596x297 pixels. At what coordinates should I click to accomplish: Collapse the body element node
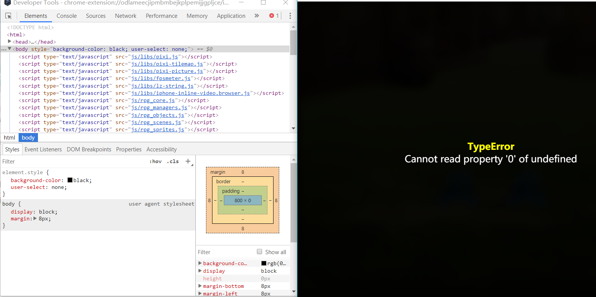(9, 49)
